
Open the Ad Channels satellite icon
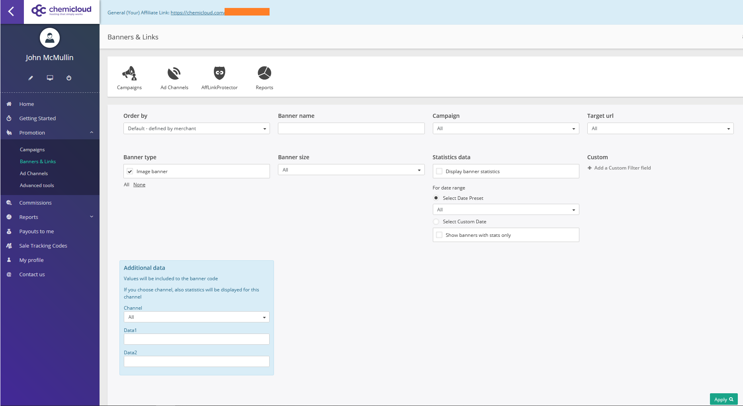pos(174,74)
